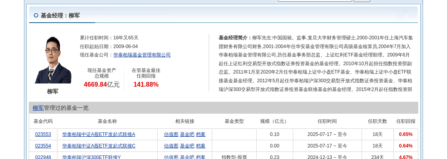Click the search input field at top
Viewport: 447px width, 159px height.
[x=315, y=0]
